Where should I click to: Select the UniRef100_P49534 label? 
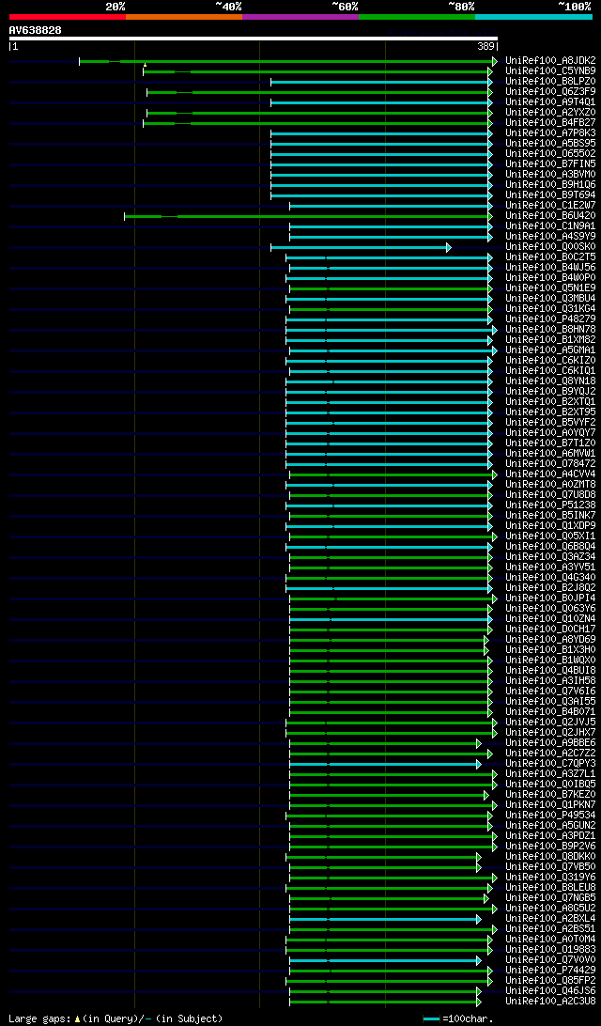[x=550, y=816]
